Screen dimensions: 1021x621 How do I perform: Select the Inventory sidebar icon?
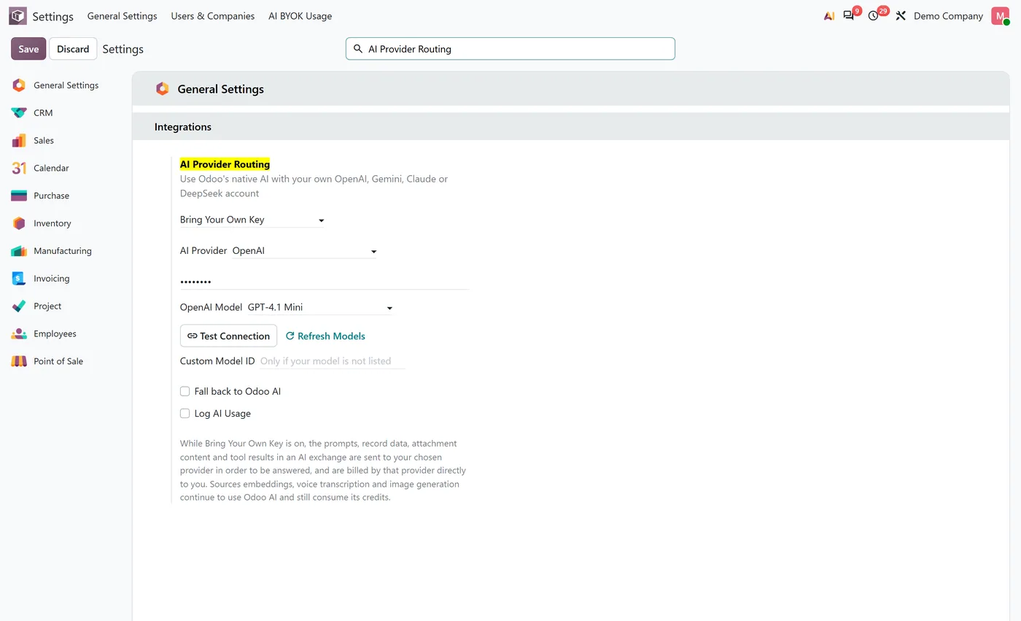point(19,223)
